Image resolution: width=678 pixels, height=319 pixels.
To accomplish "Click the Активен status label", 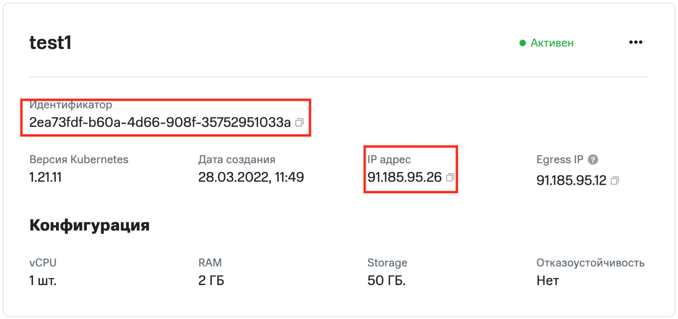I will (x=552, y=43).
